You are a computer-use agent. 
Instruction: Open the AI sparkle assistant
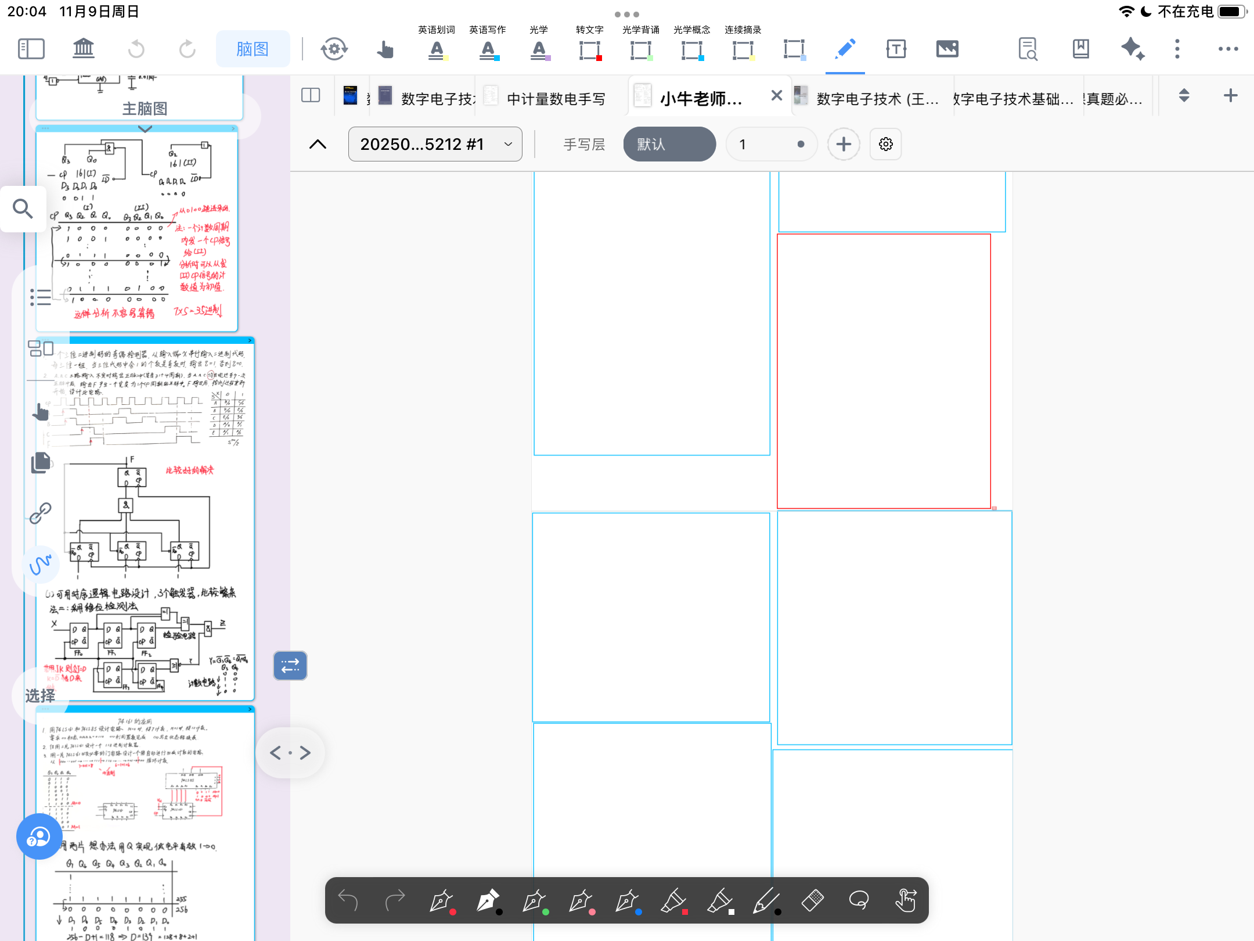1132,49
